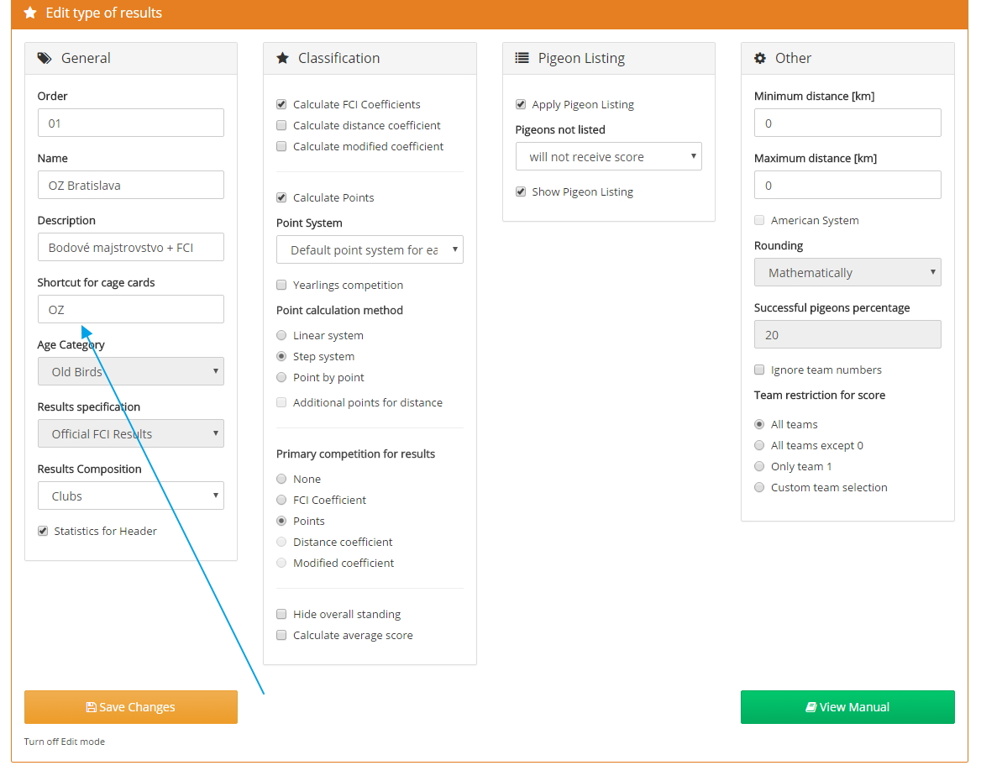1002x776 pixels.
Task: Click the star icon in page header
Action: coord(30,13)
